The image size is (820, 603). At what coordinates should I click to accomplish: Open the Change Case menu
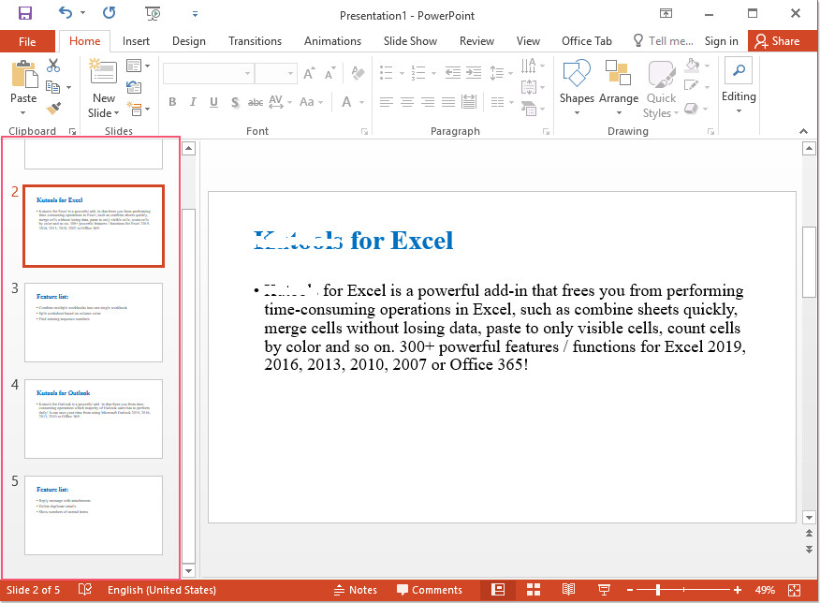tap(311, 102)
